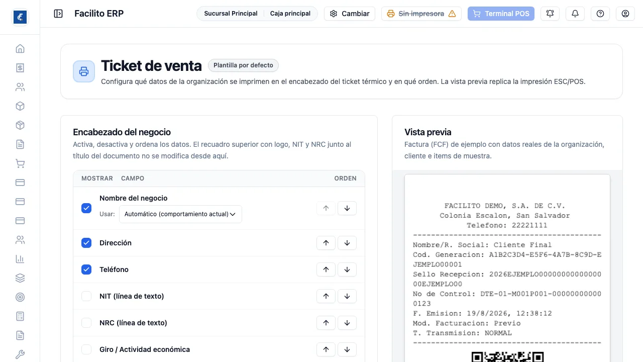
Task: Click the Encabezado del negocio heading
Action: coord(122,132)
